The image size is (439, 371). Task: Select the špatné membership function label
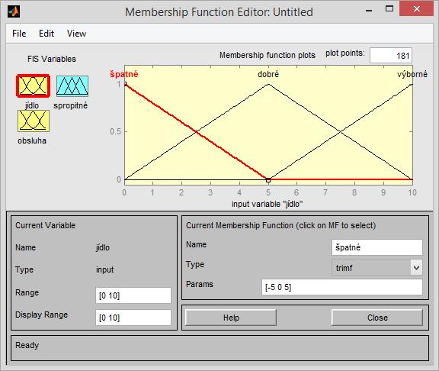(124, 74)
